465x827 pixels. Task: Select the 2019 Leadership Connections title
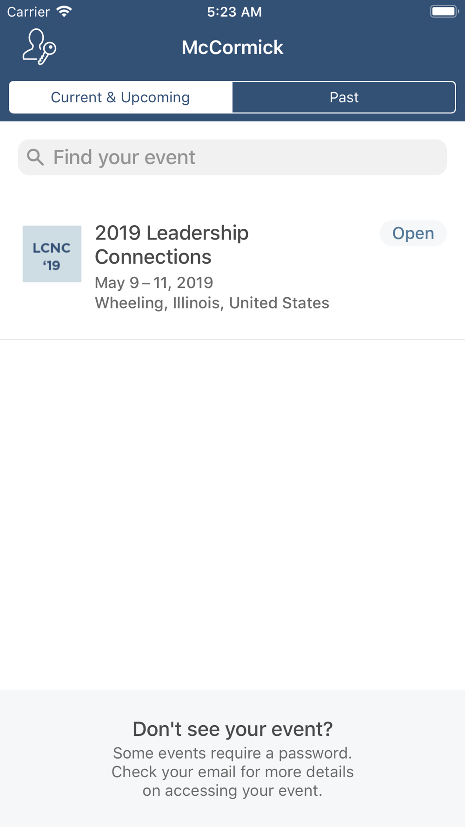pos(172,245)
